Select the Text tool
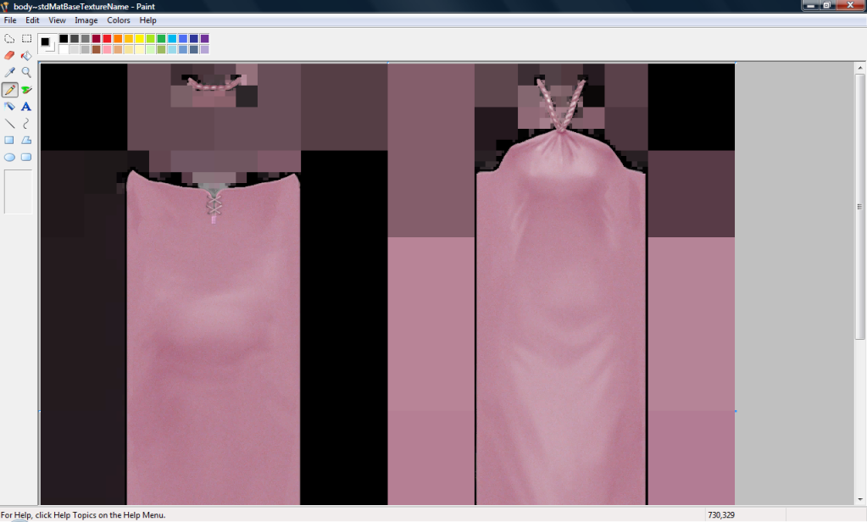Viewport: 867px width, 522px height. [26, 106]
